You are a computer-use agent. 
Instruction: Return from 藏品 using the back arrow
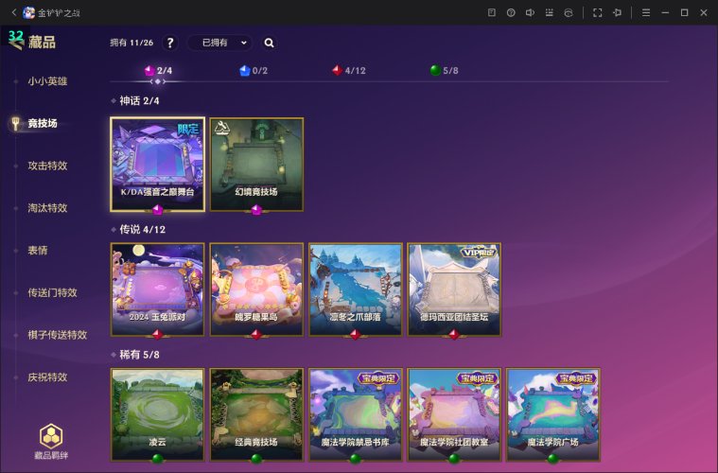click(x=16, y=44)
